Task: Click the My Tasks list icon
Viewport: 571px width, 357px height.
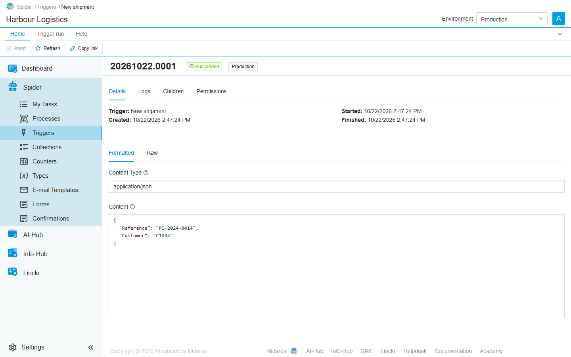Action: [24, 104]
